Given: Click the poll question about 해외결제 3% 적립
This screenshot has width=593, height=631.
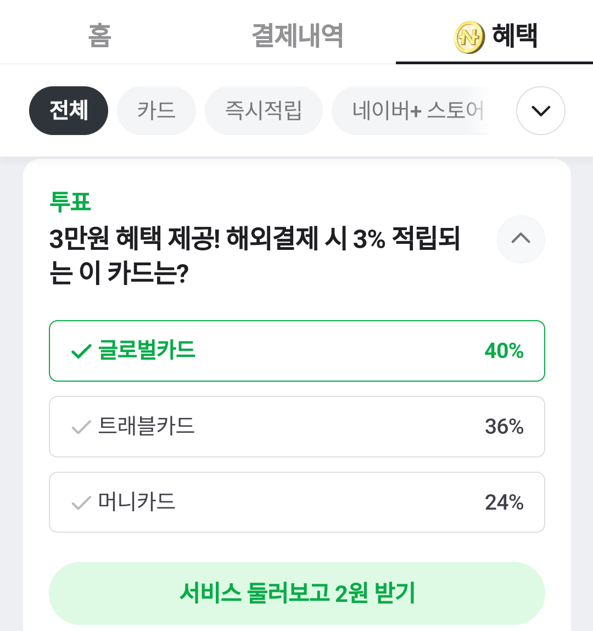Looking at the screenshot, I should [255, 255].
